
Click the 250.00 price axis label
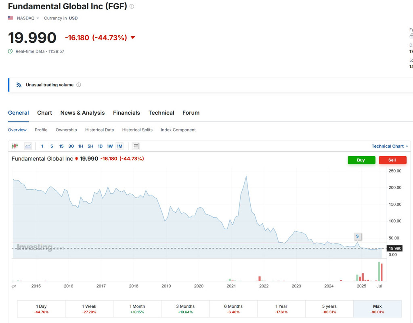[395, 171]
